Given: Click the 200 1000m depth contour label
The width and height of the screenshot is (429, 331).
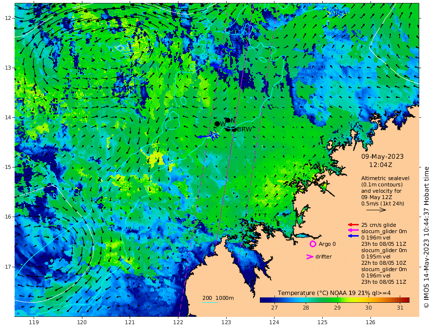Looking at the screenshot, I should [218, 298].
